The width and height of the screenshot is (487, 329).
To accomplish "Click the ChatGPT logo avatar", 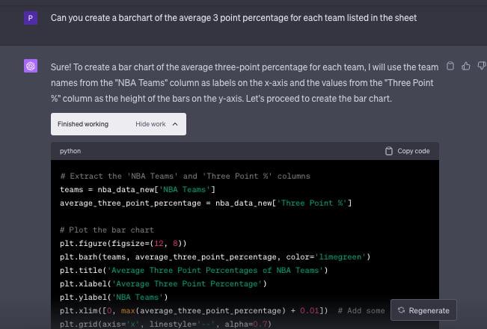I will pyautogui.click(x=31, y=67).
